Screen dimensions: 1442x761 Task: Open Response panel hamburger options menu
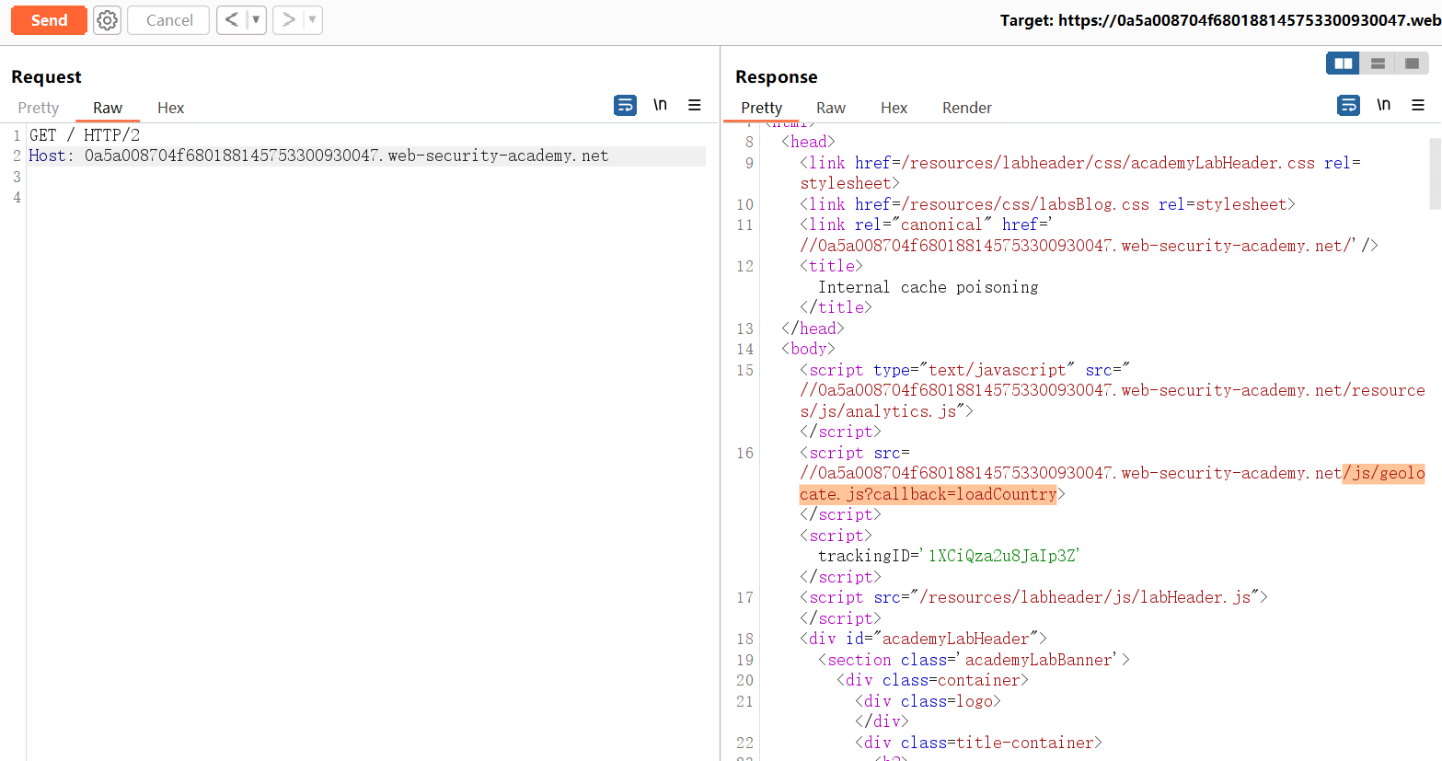[1418, 106]
